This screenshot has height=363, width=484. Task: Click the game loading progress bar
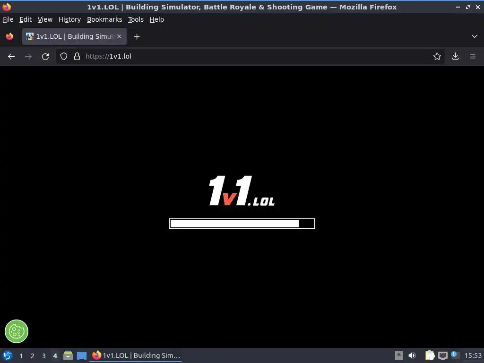pos(242,224)
